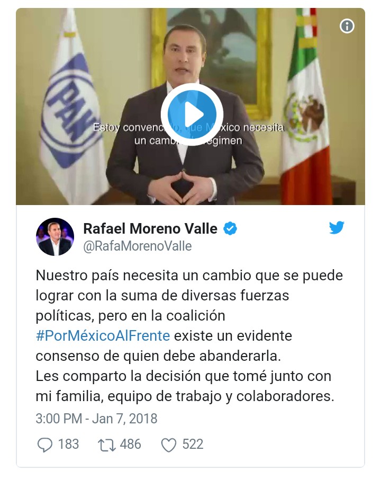Click the 183 replies count
The width and height of the screenshot is (381, 479).
[69, 444]
